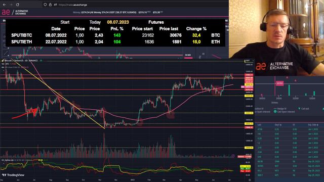Sort the options table by Last column
Screen dimensions: 324x182
[x=260, y=125]
